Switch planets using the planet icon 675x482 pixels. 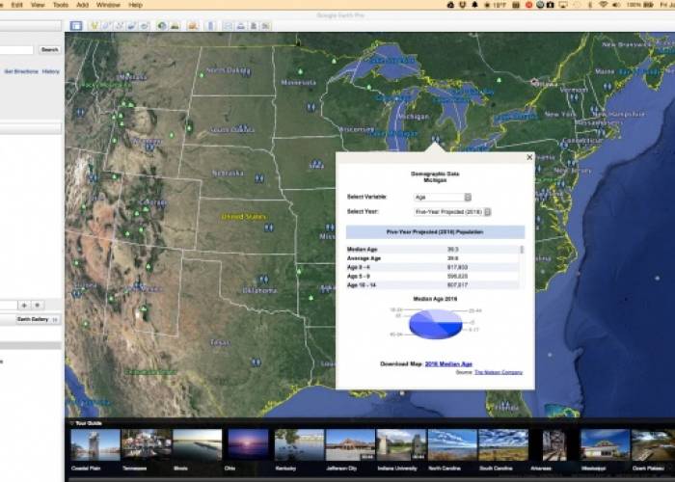click(x=193, y=26)
